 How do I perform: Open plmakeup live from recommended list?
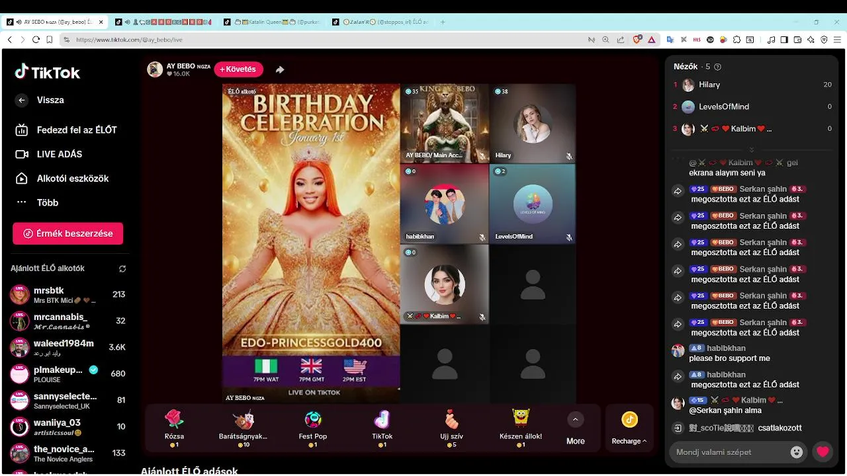(67, 374)
